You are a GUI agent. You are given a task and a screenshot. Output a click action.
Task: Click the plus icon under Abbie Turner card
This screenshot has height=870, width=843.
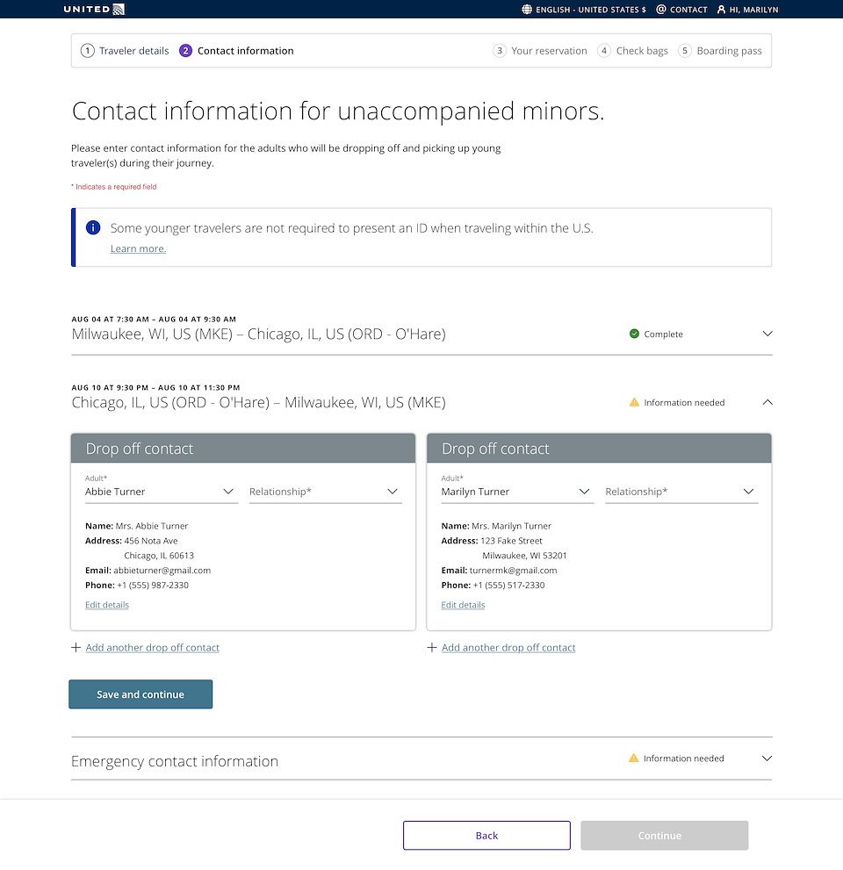point(76,648)
